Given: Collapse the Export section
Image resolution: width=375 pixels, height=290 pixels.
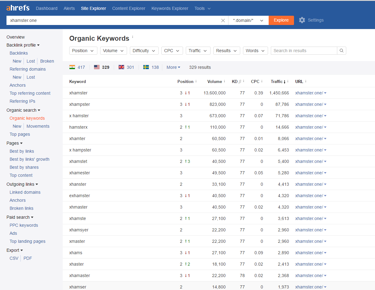Looking at the screenshot, I should pyautogui.click(x=15, y=250).
